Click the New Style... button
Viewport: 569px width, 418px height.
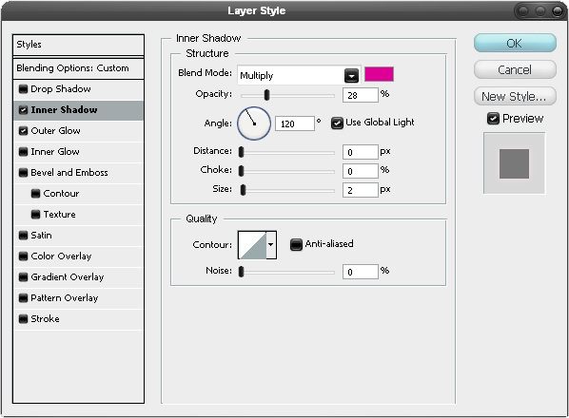pyautogui.click(x=515, y=96)
